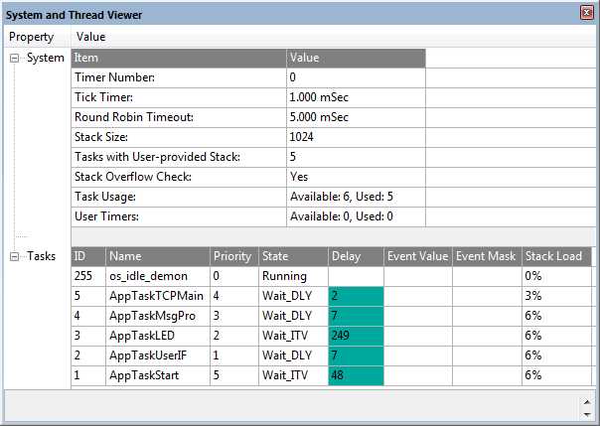Select the Round Robin Timeout label
The width and height of the screenshot is (600, 426).
click(x=134, y=117)
